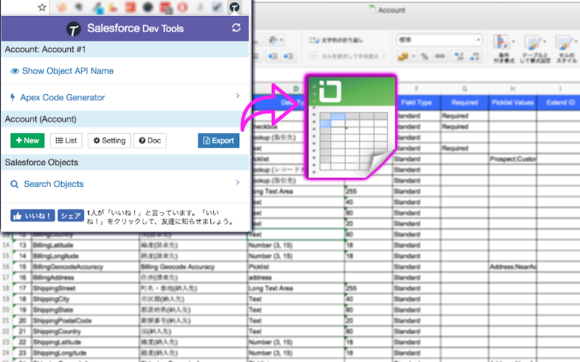Toggle Show Object API Name
Screen dimensions: 580x362
(x=62, y=71)
